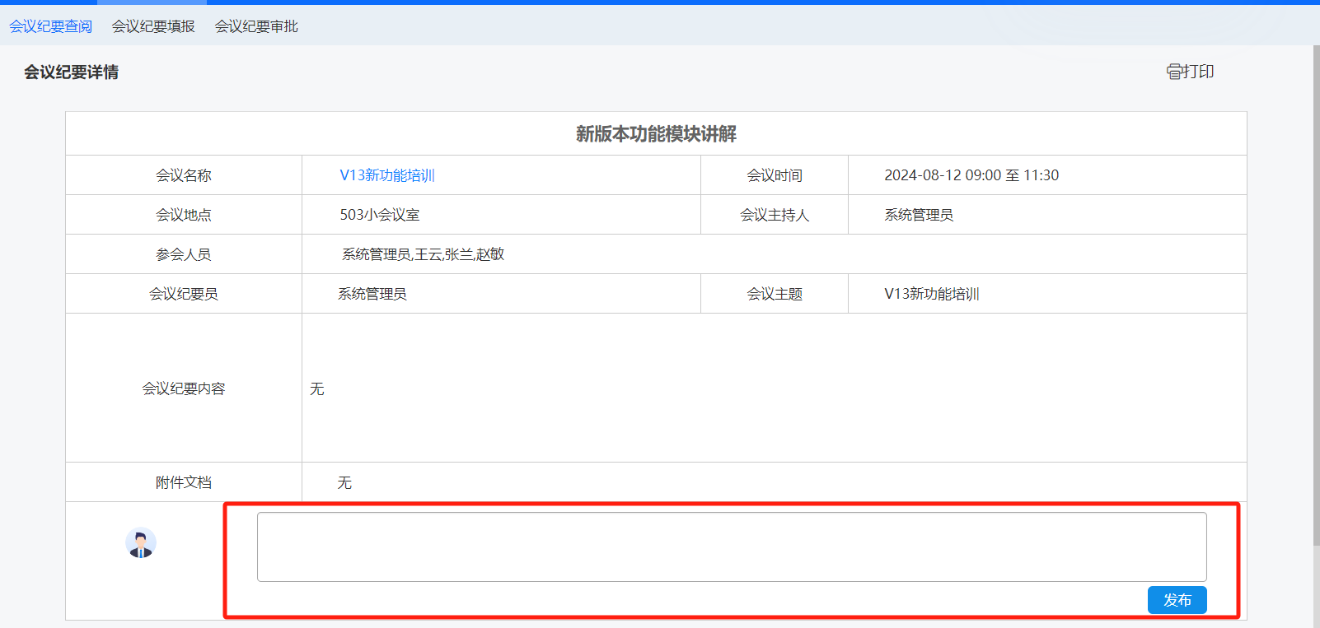Viewport: 1320px width, 628px height.
Task: Click the 会议主持人 value 系统管理员
Action: point(919,215)
